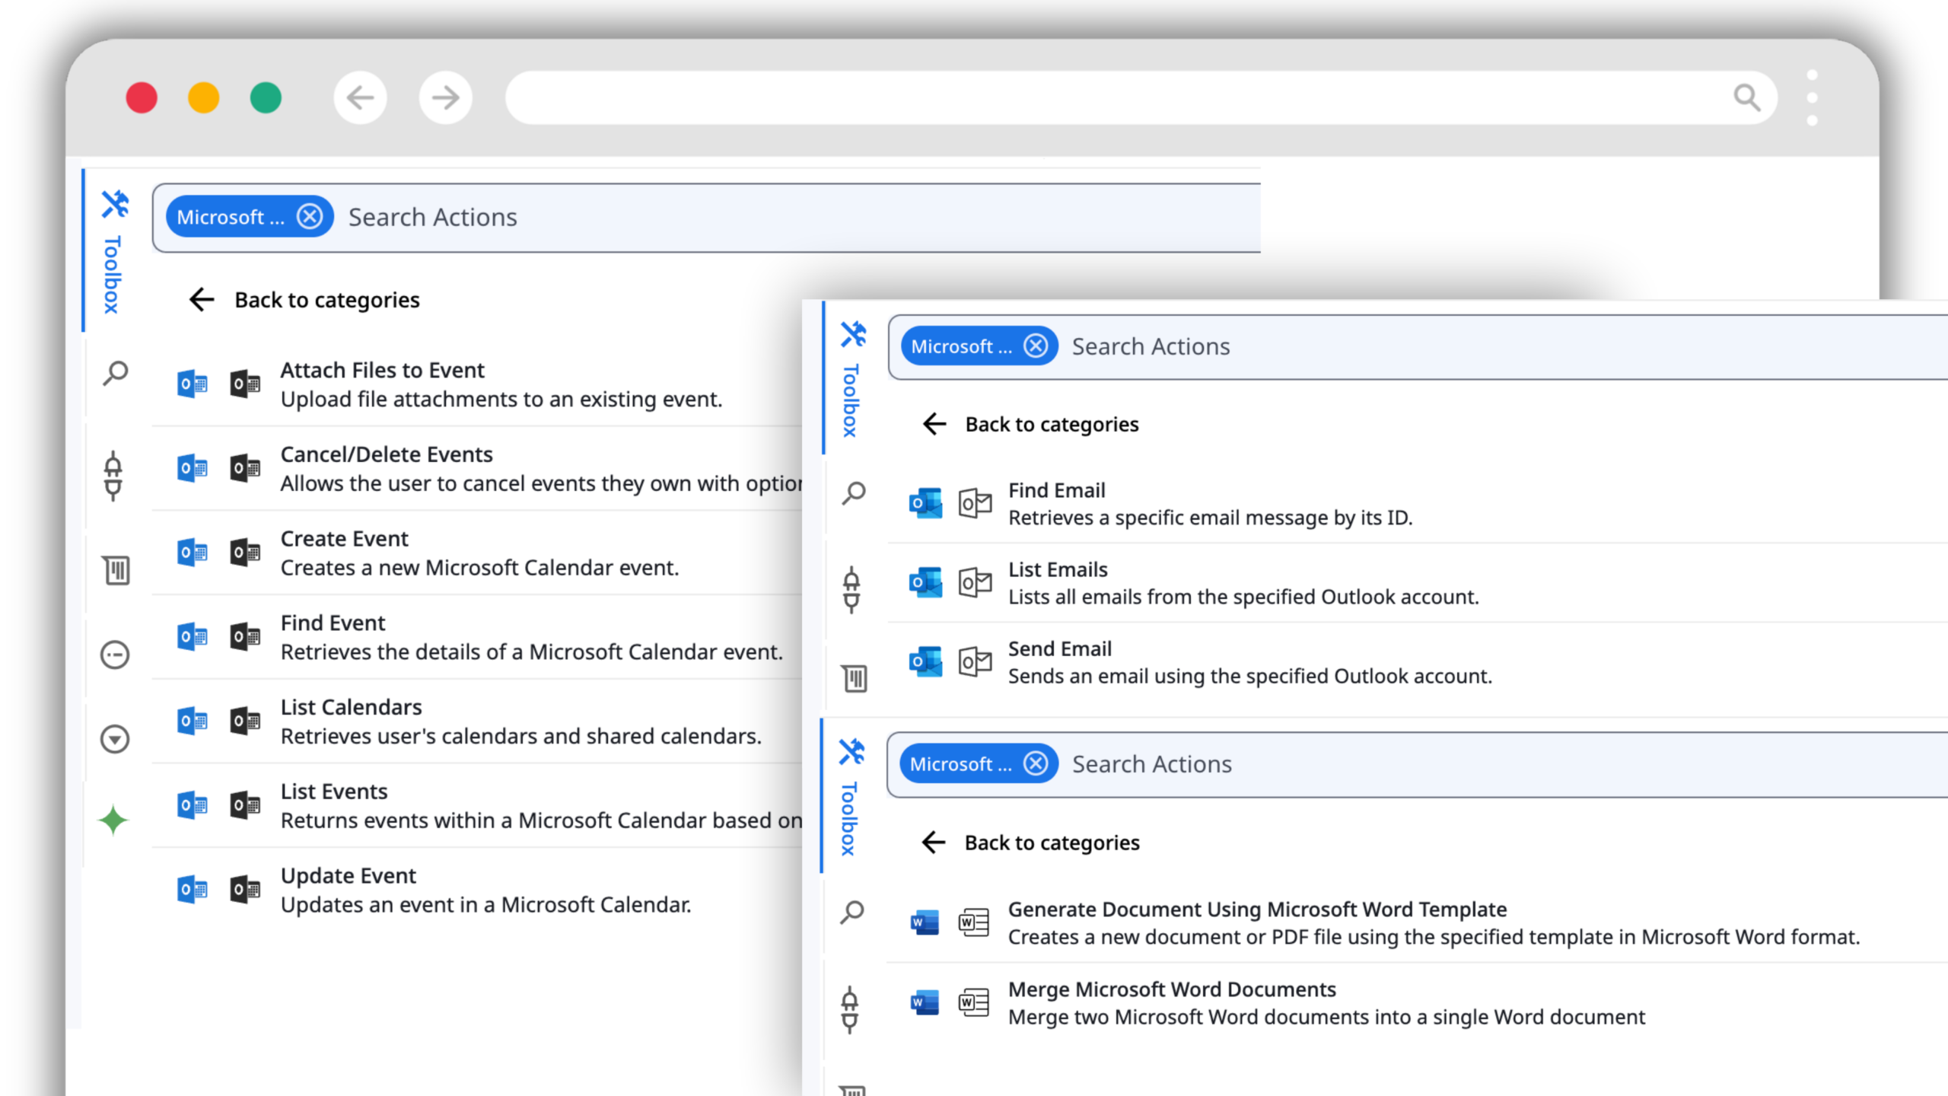Go back to categories in the email panel
The height and width of the screenshot is (1096, 1948).
tap(1030, 424)
